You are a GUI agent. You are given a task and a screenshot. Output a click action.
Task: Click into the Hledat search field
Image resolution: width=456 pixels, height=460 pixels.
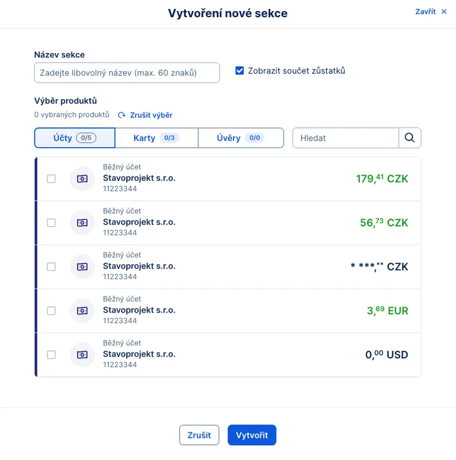(x=345, y=138)
